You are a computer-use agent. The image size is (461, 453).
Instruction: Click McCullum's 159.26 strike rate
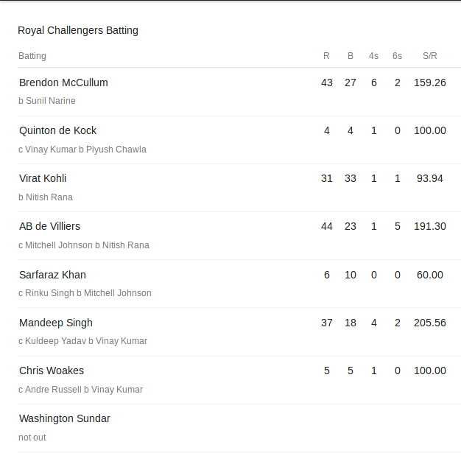430,82
